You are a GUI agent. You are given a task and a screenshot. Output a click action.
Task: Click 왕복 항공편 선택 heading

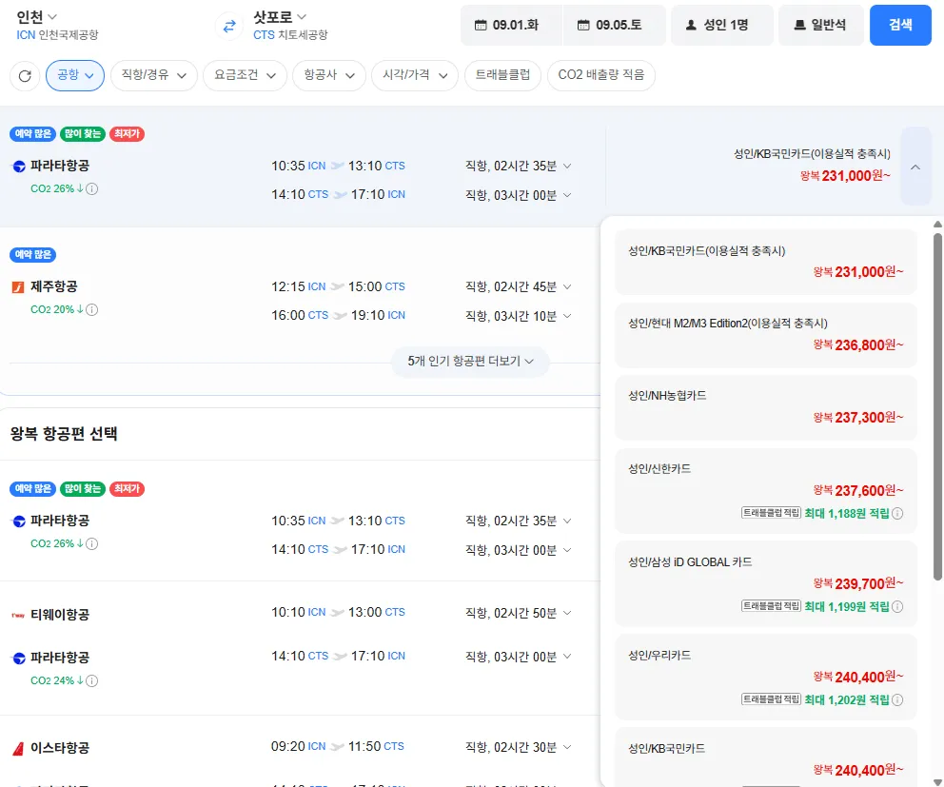click(x=64, y=434)
